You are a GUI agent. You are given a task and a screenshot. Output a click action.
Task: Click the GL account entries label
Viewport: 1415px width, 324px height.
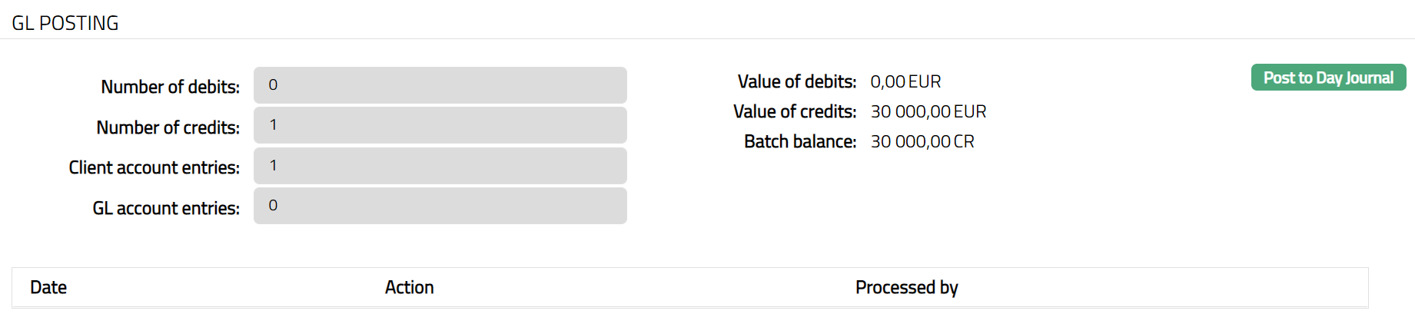coord(166,208)
